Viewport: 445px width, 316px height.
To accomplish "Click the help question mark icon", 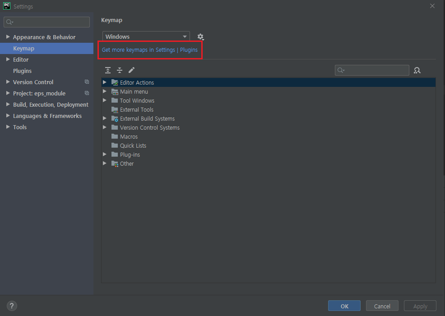I will point(12,306).
